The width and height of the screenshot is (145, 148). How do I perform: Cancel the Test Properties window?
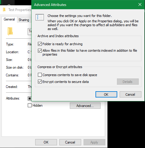tap(70, 142)
